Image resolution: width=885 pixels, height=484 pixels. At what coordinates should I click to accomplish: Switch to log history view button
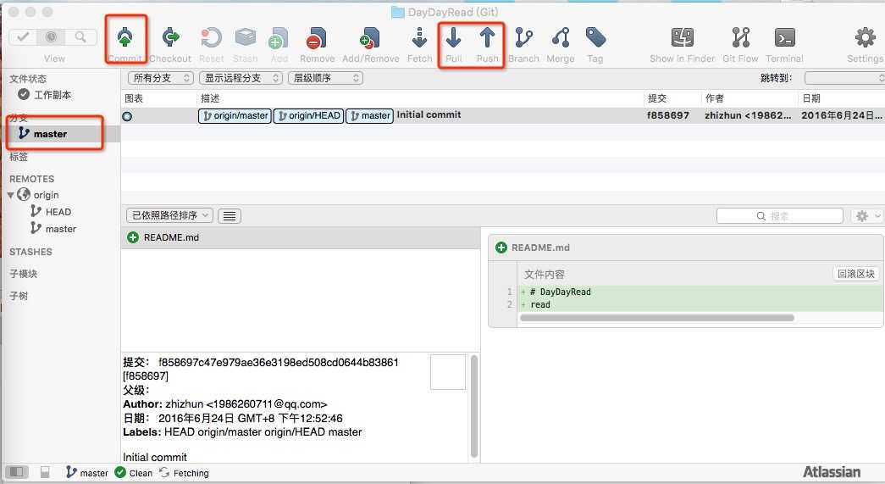52,37
